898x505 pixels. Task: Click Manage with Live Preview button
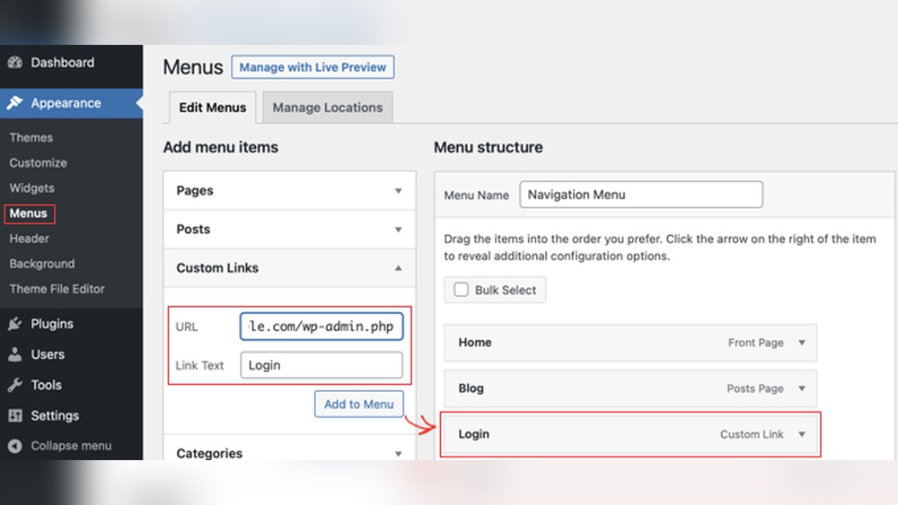pyautogui.click(x=313, y=67)
